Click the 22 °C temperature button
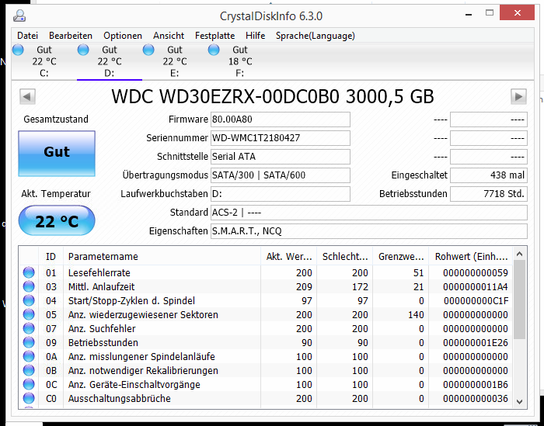Image resolution: width=544 pixels, height=426 pixels. 57,221
